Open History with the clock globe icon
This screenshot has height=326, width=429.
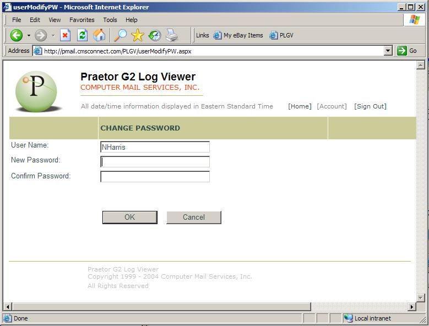[155, 36]
